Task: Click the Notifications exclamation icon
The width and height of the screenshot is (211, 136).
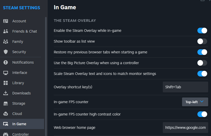Action: (x=6, y=62)
